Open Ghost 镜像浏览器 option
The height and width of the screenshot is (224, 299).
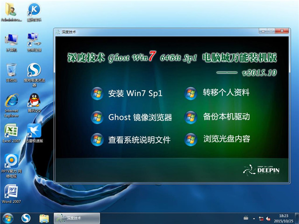(140, 117)
